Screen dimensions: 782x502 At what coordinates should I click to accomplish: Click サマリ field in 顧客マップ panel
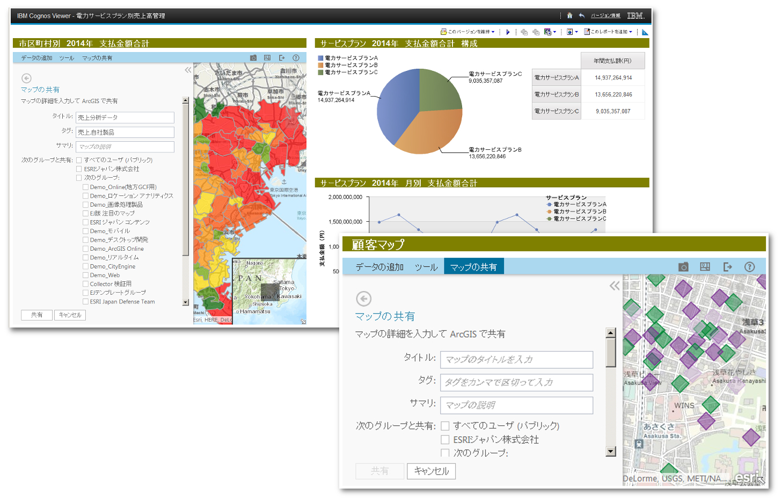(516, 405)
